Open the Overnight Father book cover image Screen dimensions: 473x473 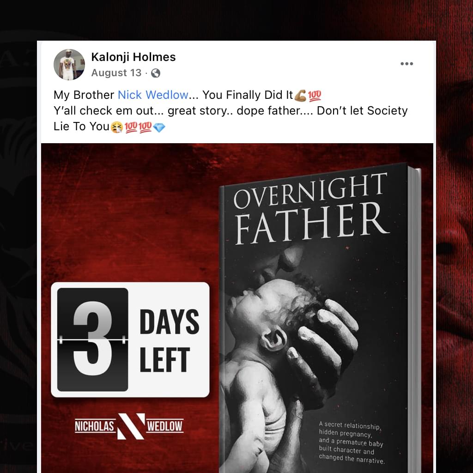pyautogui.click(x=320, y=318)
